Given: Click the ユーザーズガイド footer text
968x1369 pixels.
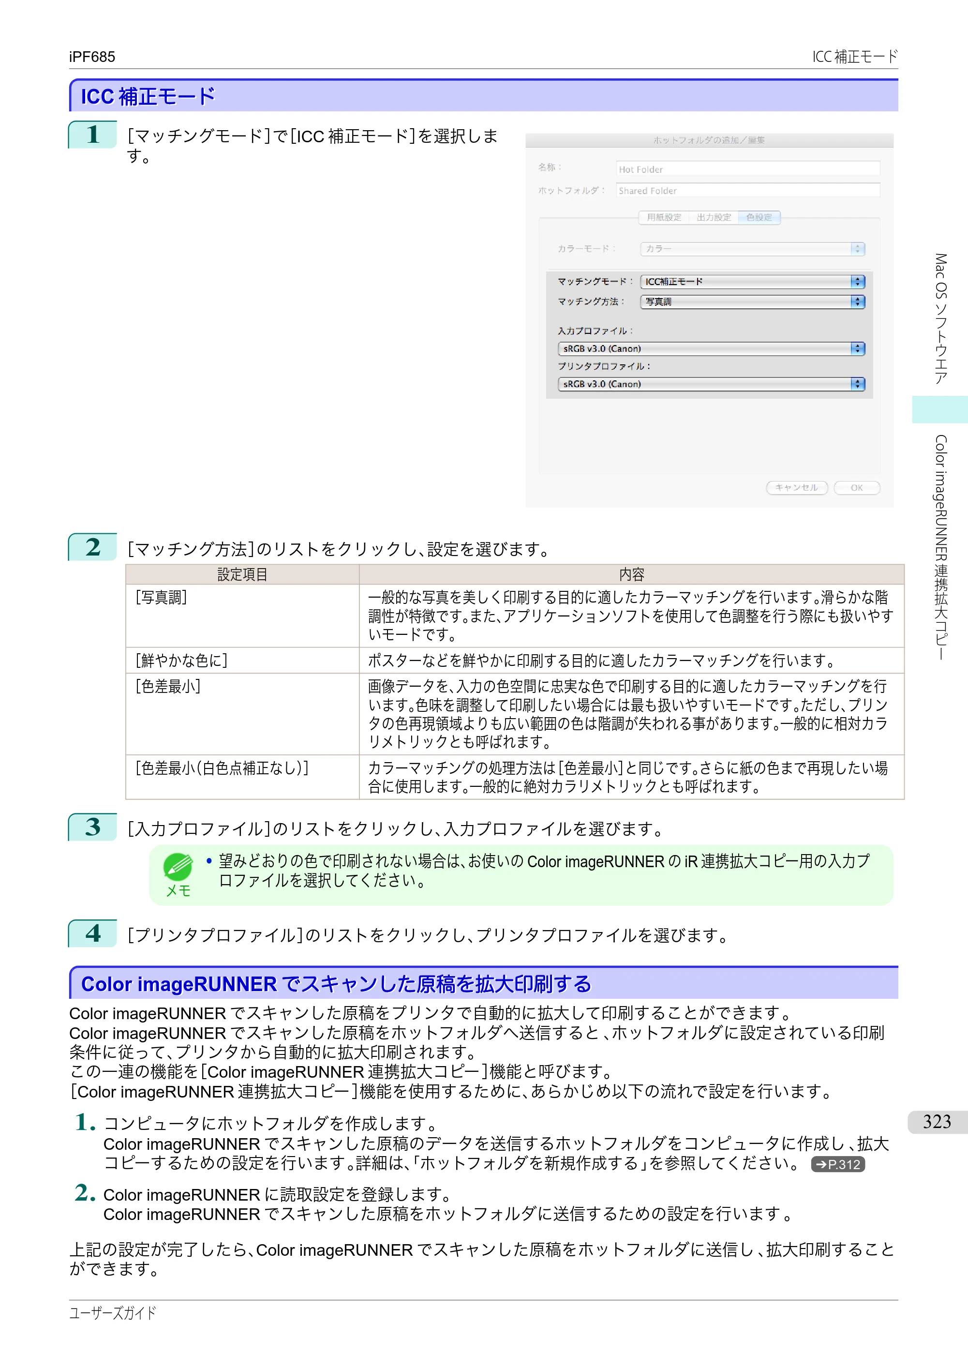Looking at the screenshot, I should point(113,1312).
